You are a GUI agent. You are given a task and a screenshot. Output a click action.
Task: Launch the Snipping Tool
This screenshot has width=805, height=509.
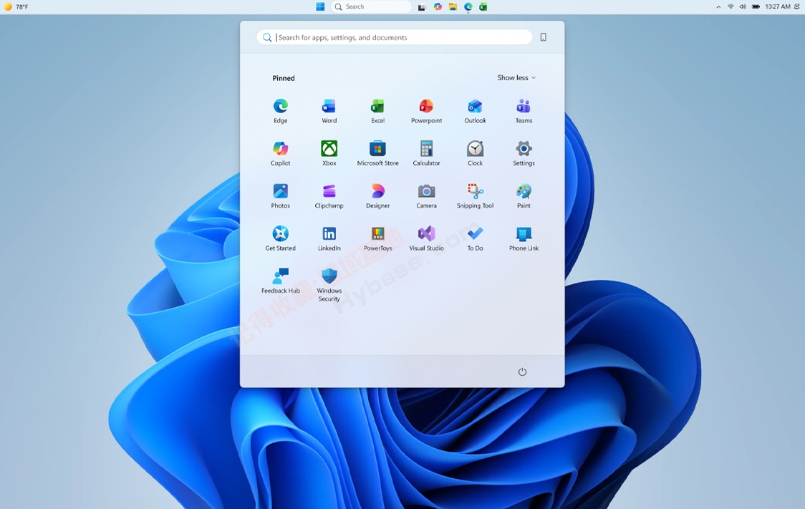click(x=475, y=196)
